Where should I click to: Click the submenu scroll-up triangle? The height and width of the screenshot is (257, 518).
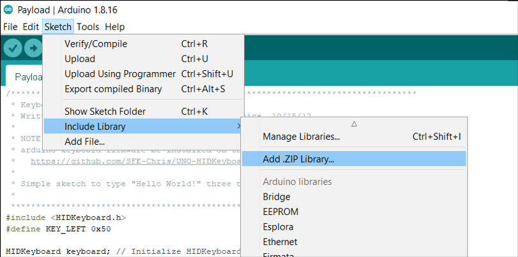coord(354,124)
